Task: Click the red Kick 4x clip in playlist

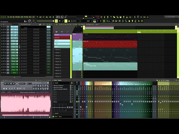Action: point(110,44)
